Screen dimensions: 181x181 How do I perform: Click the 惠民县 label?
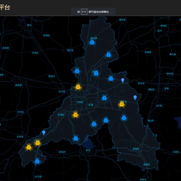(122, 20)
